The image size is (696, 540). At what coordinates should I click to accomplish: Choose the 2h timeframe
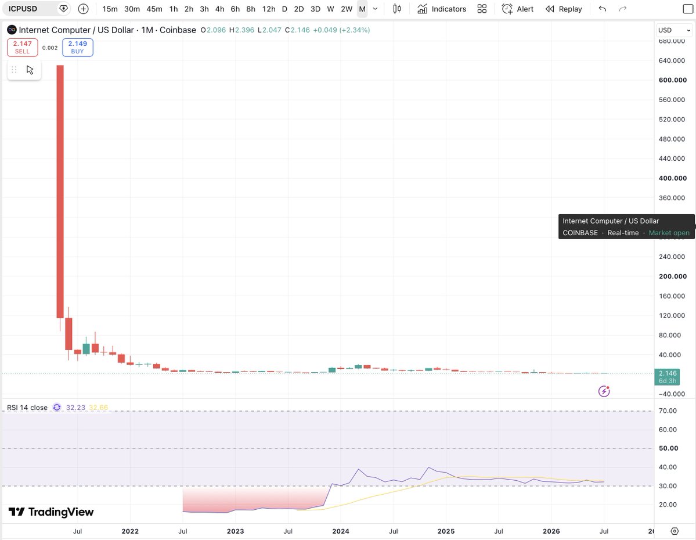(x=189, y=9)
